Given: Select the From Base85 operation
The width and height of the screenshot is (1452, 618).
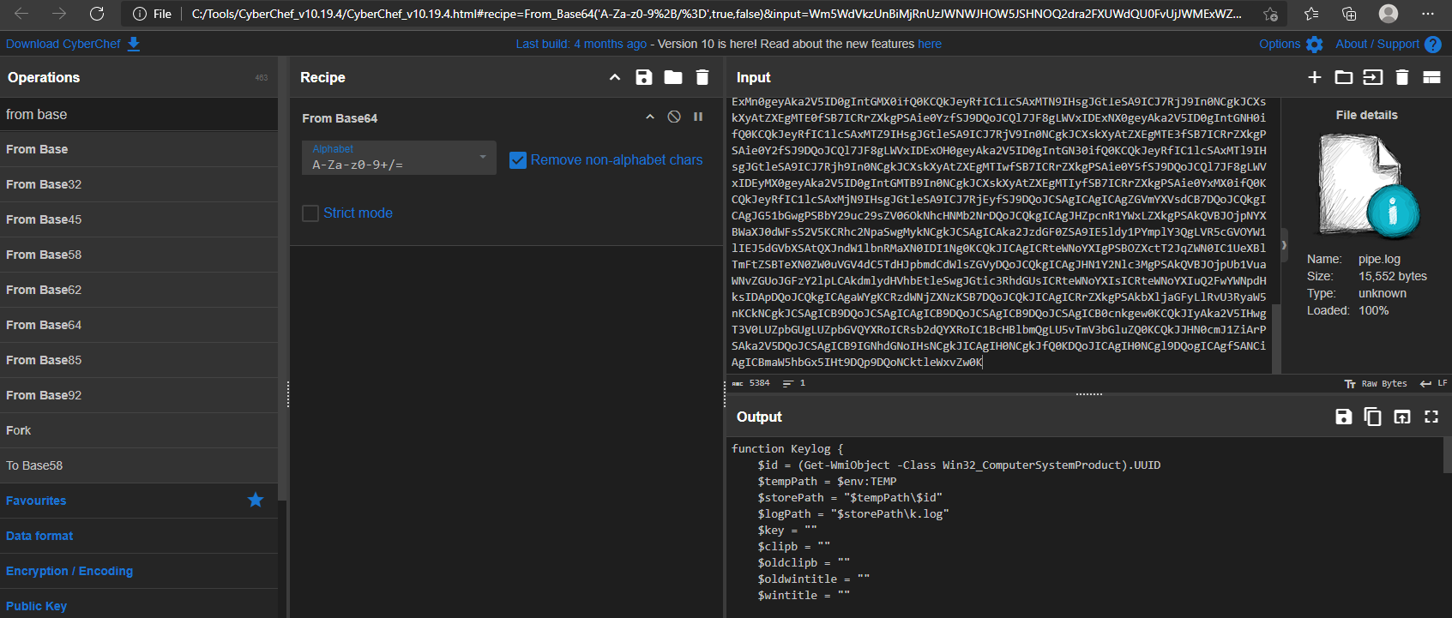Looking at the screenshot, I should (x=139, y=360).
